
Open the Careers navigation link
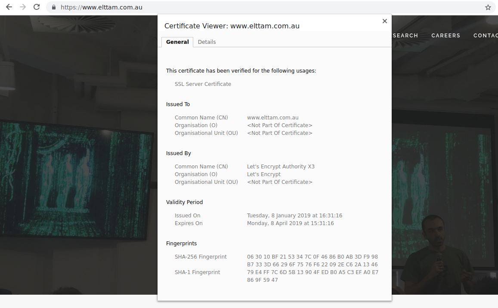pos(445,36)
